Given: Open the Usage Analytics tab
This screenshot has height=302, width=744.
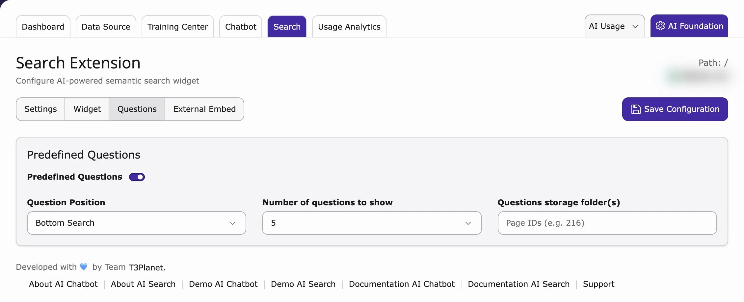Looking at the screenshot, I should [x=349, y=26].
